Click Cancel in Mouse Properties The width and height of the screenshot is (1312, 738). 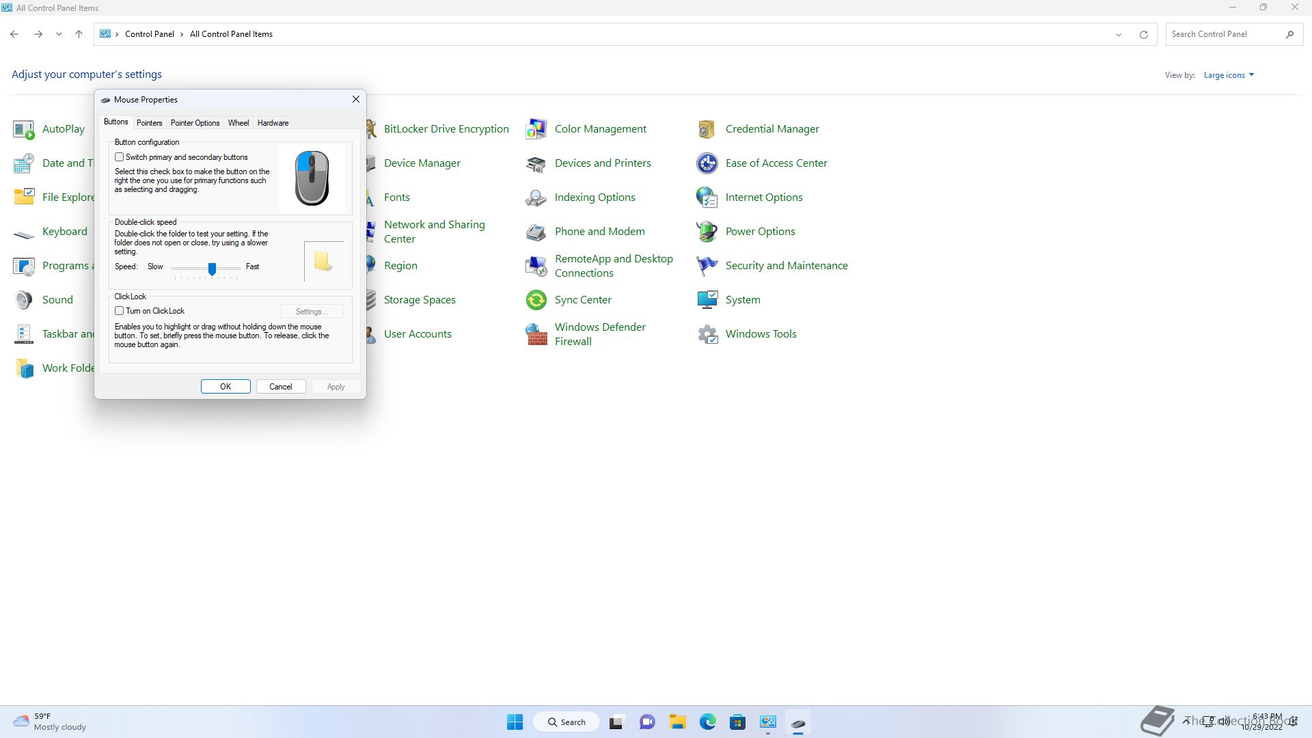click(x=281, y=387)
